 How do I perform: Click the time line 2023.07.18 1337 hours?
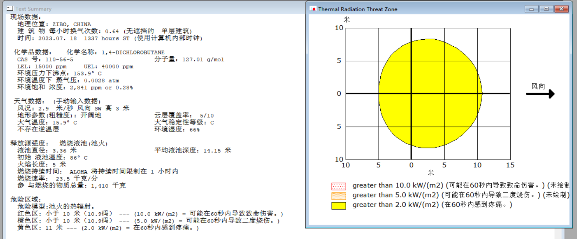pos(110,38)
